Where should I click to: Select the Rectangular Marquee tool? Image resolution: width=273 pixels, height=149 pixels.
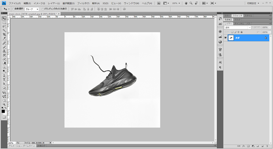tap(4, 23)
